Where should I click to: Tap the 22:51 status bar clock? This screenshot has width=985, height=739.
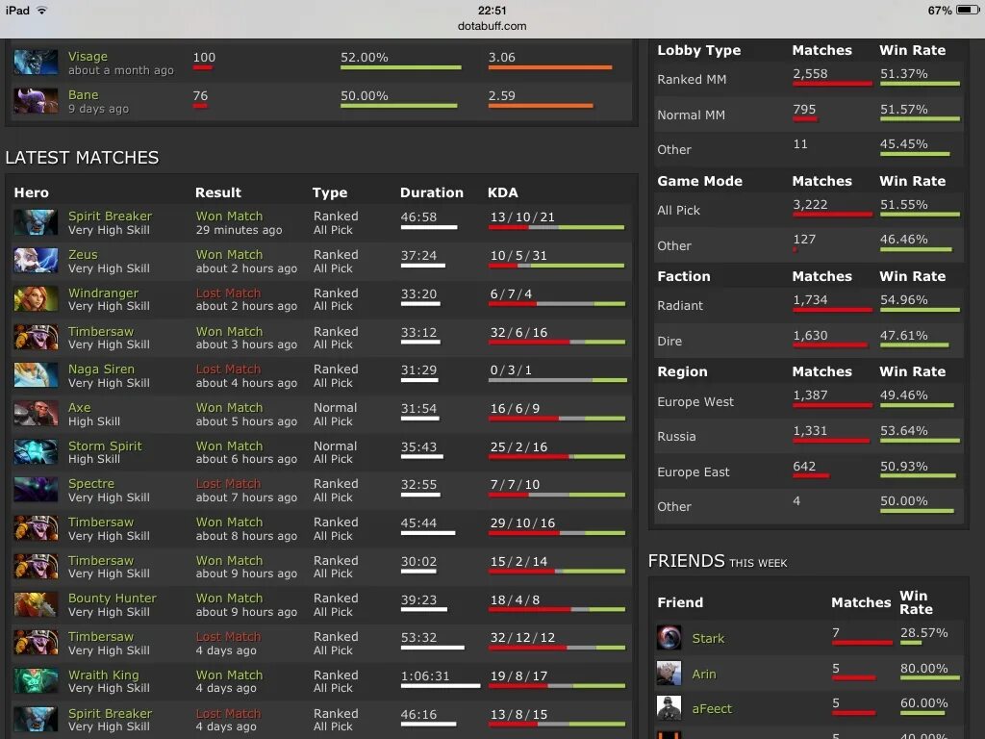pos(492,11)
